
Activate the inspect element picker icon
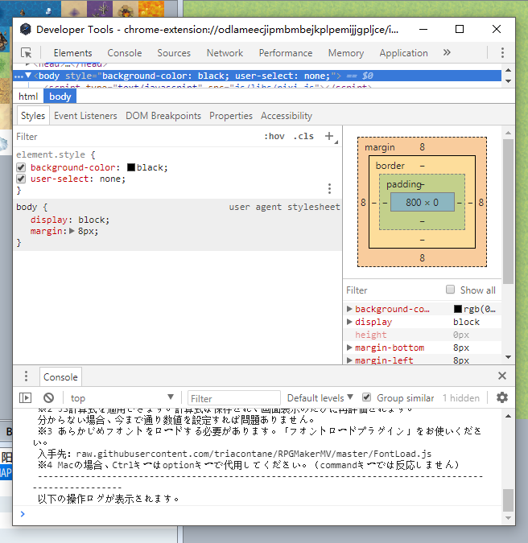[27, 52]
